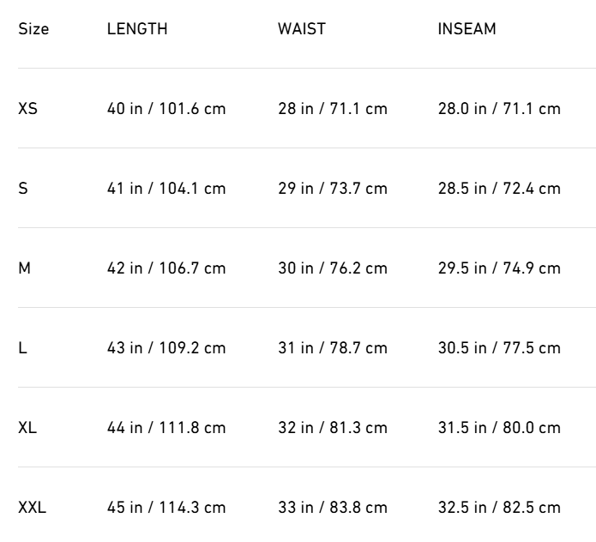Select the M size row label
This screenshot has height=542, width=596.
tap(25, 268)
